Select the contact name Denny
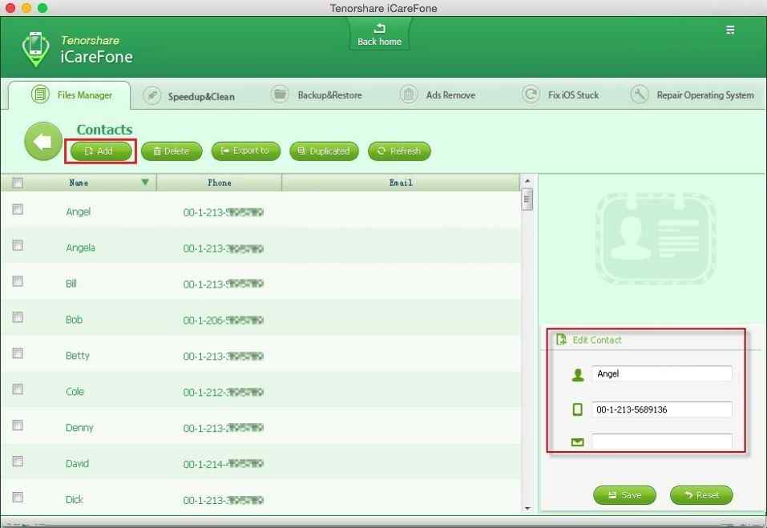Viewport: 767px width, 528px height. click(79, 428)
